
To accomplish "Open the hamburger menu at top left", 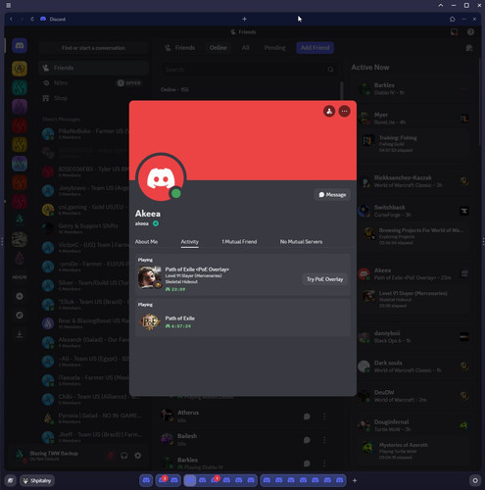I will click(x=9, y=5).
